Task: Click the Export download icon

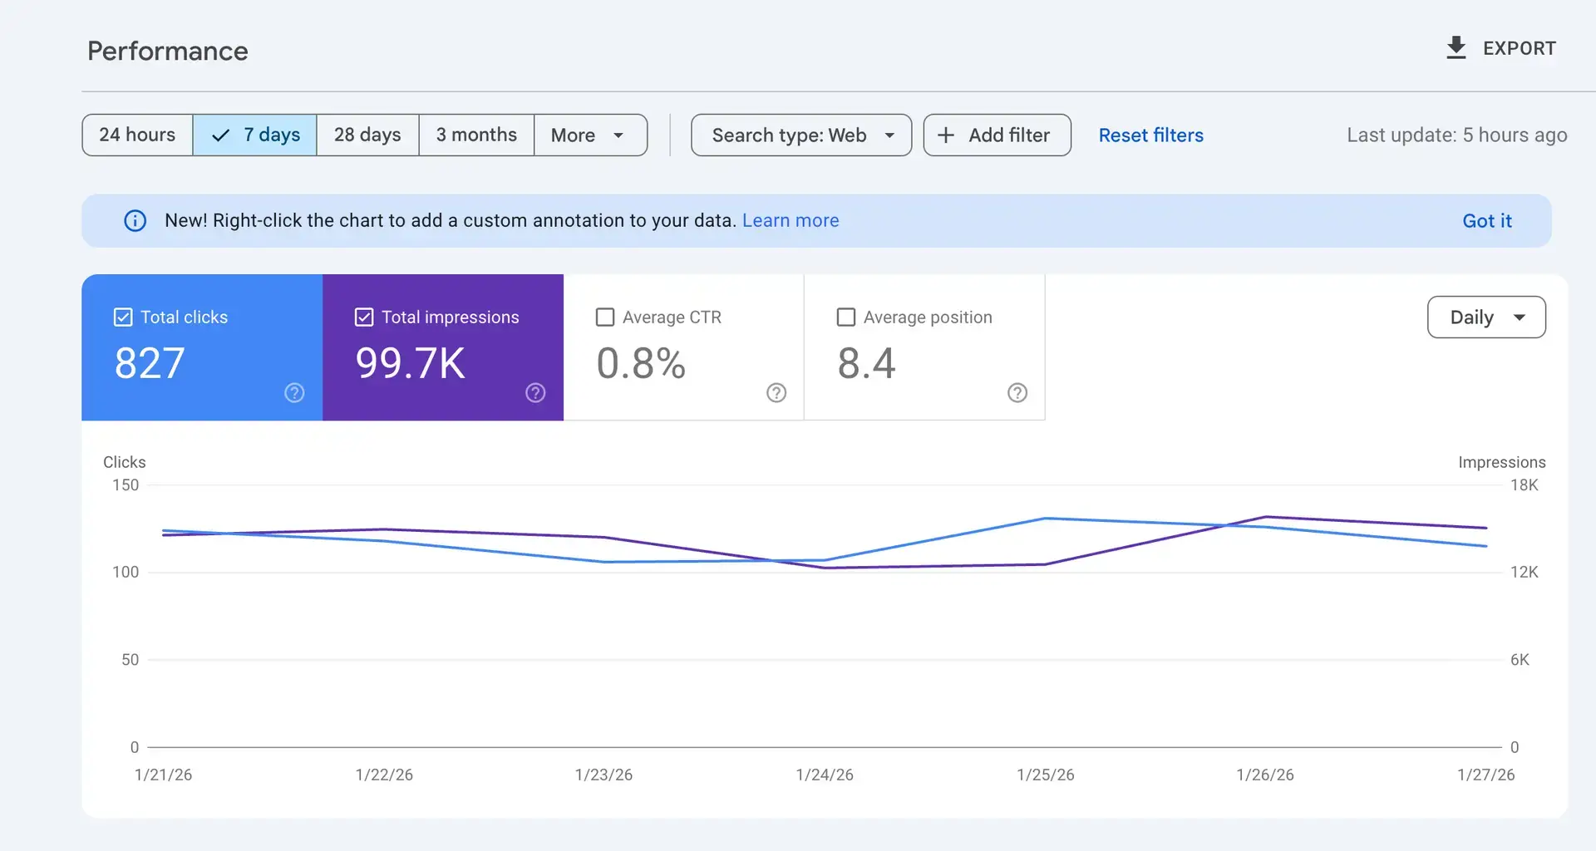Action: pyautogui.click(x=1456, y=47)
